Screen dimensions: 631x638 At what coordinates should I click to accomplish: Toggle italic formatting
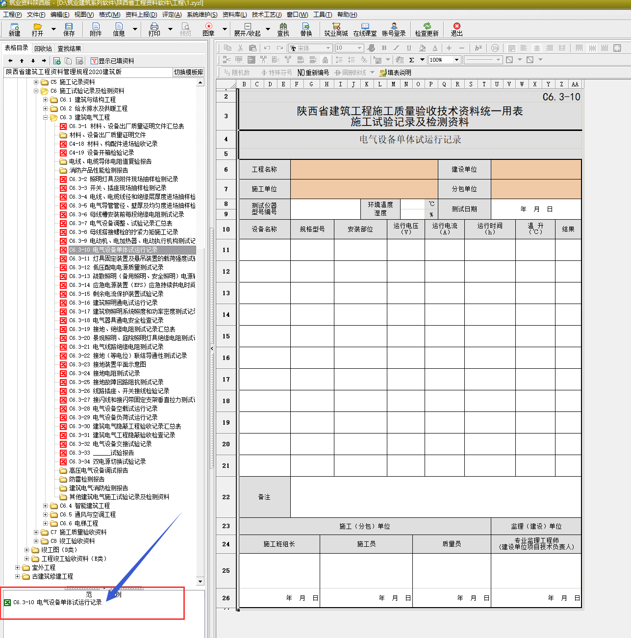396,48
